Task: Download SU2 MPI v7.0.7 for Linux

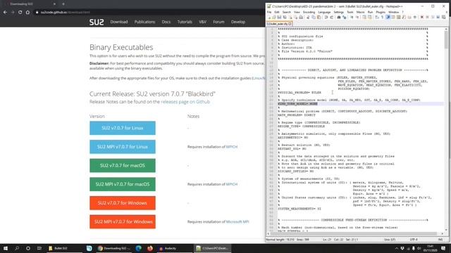Action: [x=123, y=147]
